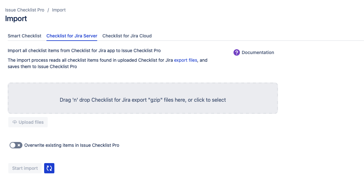Screen dimensions: 364x181
Task: Click the 'Drag 'n' drop' instruction text
Action: click(143, 100)
